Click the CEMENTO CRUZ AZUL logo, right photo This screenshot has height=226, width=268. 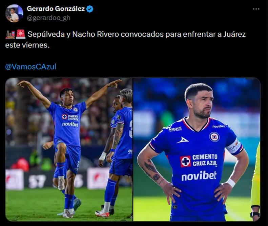click(199, 161)
